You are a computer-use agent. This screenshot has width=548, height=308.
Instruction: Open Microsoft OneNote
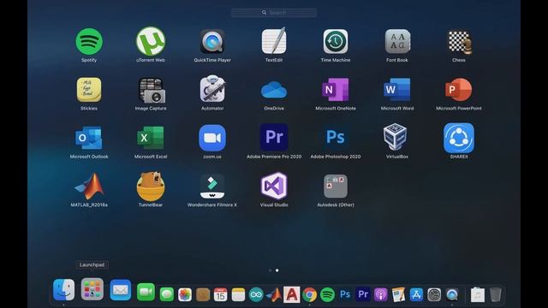pos(336,90)
